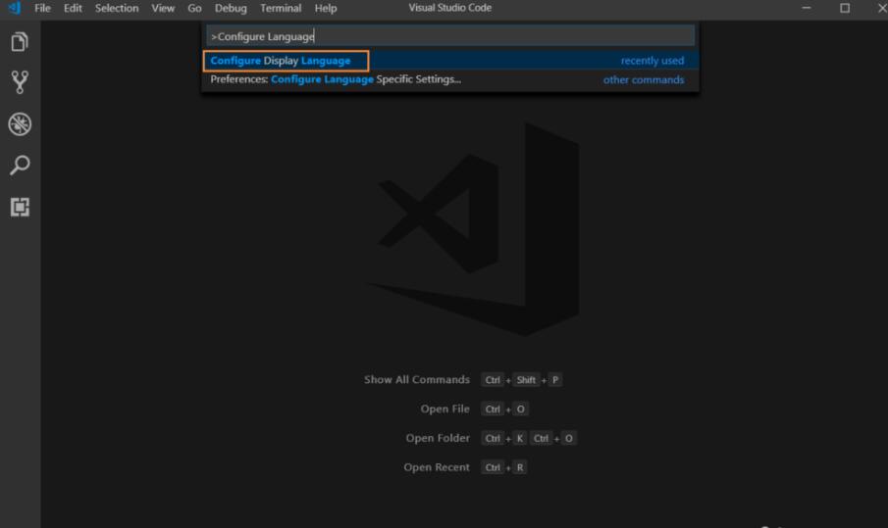
Task: Open the File menu
Action: pyautogui.click(x=42, y=8)
